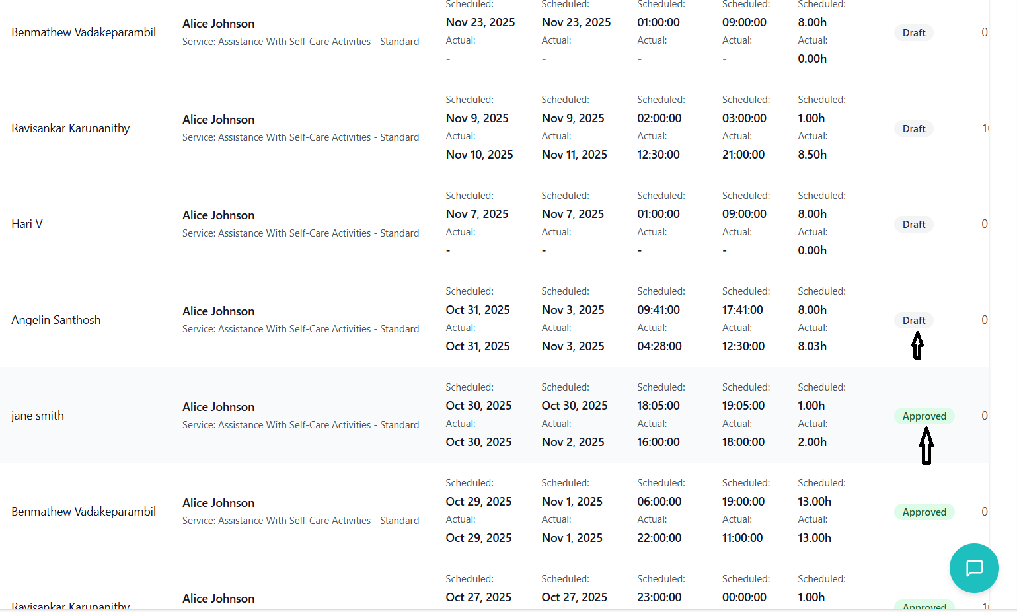This screenshot has height=612, width=1017.
Task: Open Draft status of Ravisankar Karunanithy's Nov 9 shift
Action: click(x=914, y=129)
